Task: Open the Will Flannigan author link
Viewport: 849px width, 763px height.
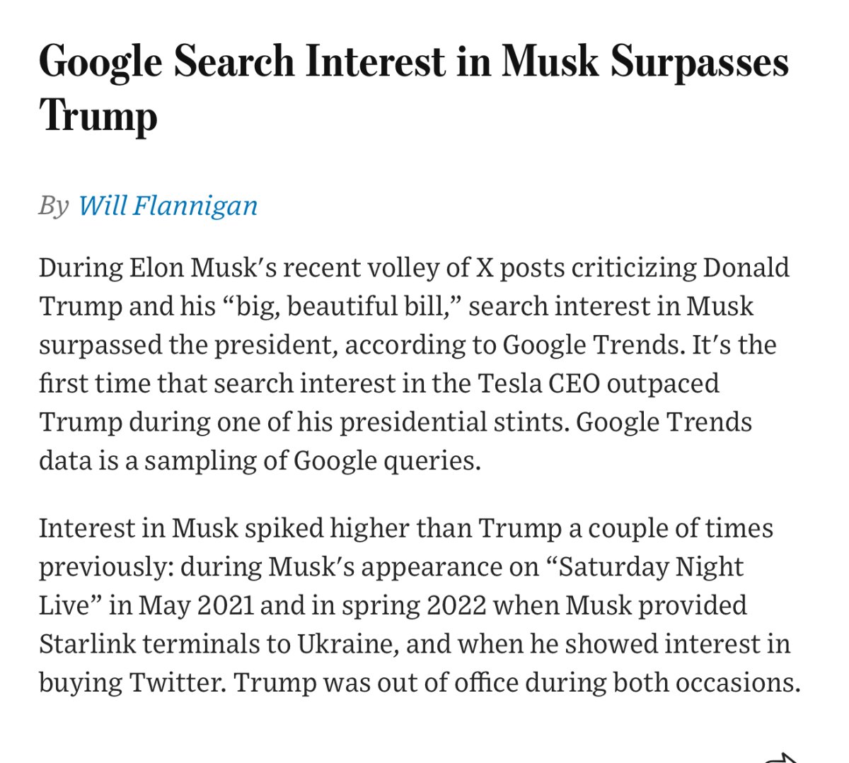Action: (168, 206)
